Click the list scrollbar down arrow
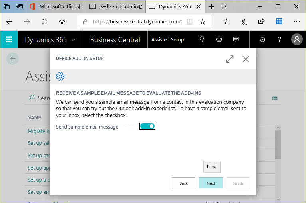Image resolution: width=306 pixels, height=203 pixels. [x=278, y=199]
